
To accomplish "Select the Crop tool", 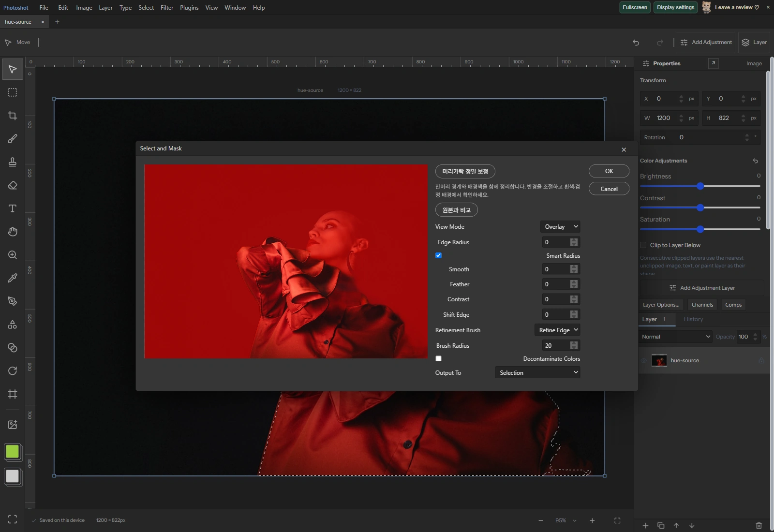I will [x=13, y=116].
